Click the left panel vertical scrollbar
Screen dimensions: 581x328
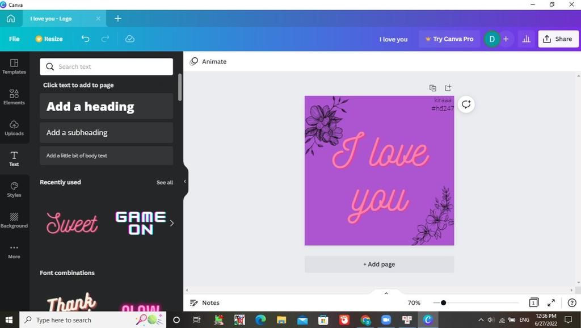180,87
